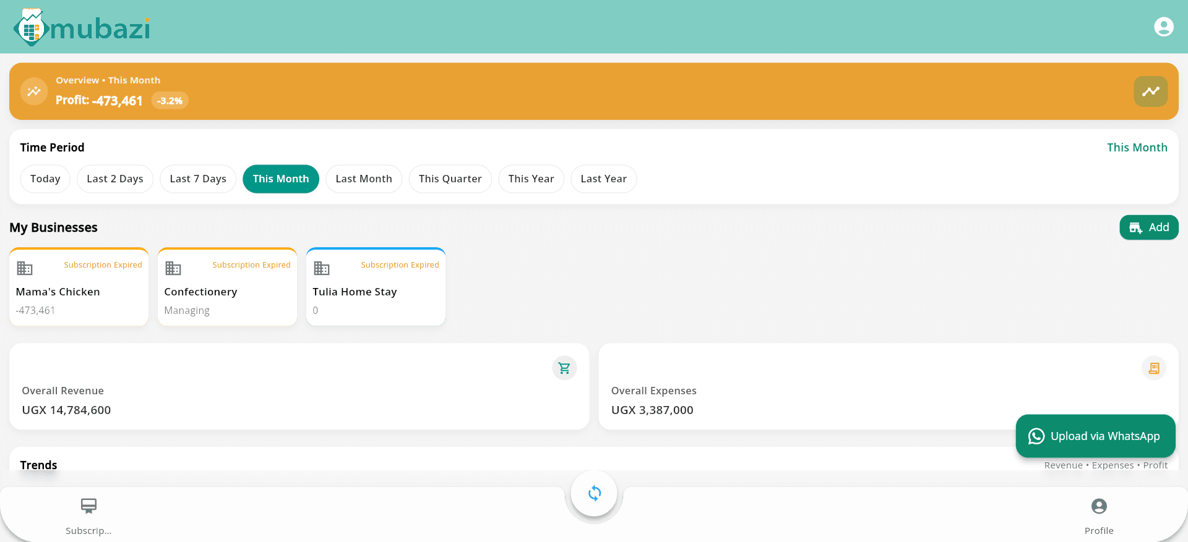Select the Last 7 Days period
1188x542 pixels.
pyautogui.click(x=198, y=179)
